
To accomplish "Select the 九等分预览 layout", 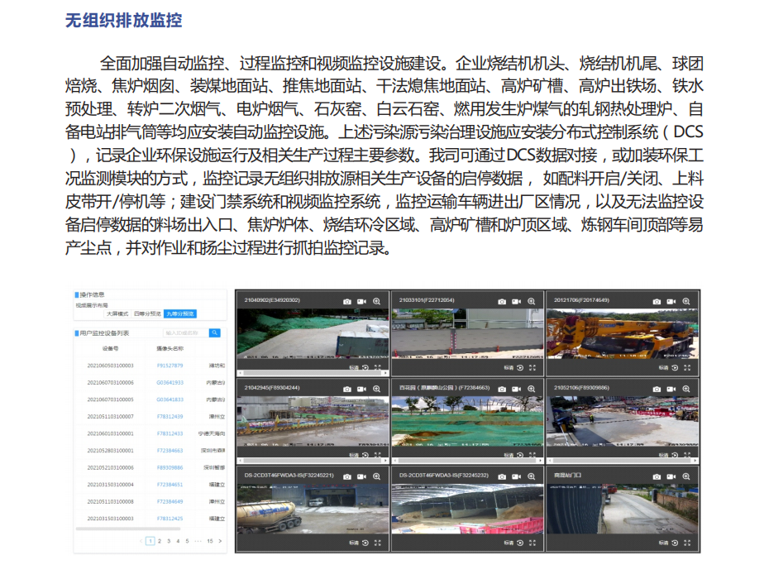I will (x=180, y=313).
